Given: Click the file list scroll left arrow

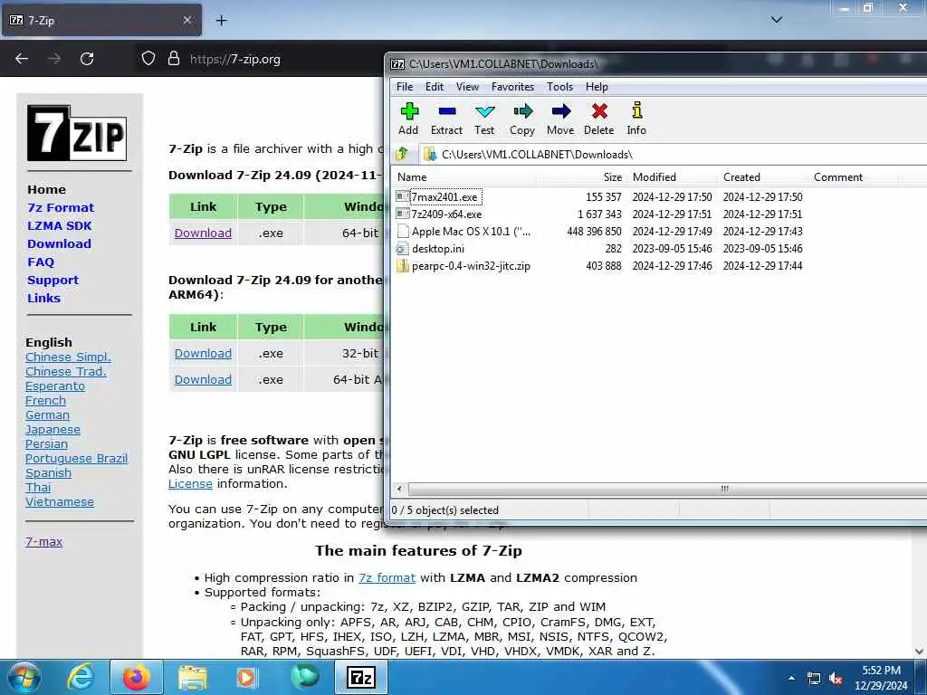Looking at the screenshot, I should click(399, 489).
